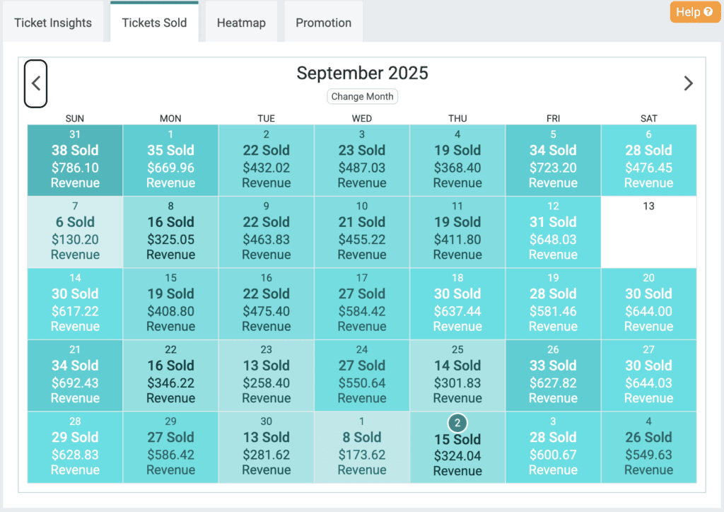
Task: Go to the previous month arrow
Action: click(x=36, y=83)
